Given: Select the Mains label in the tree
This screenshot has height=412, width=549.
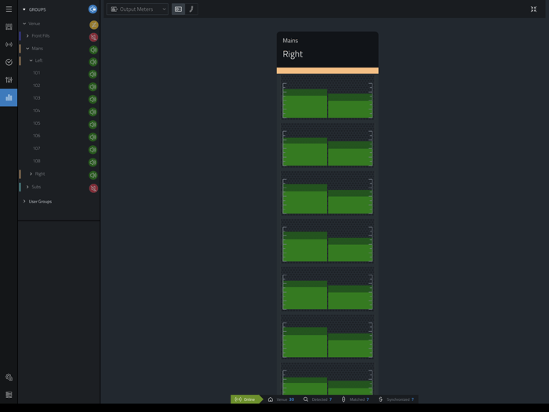Looking at the screenshot, I should 37,49.
